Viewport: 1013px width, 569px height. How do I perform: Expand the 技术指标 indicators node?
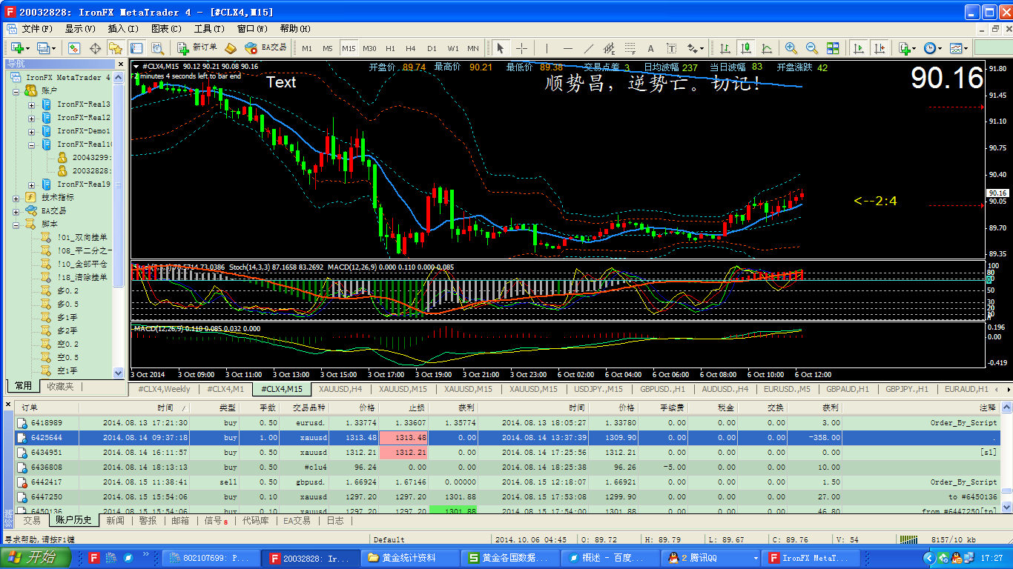(16, 198)
